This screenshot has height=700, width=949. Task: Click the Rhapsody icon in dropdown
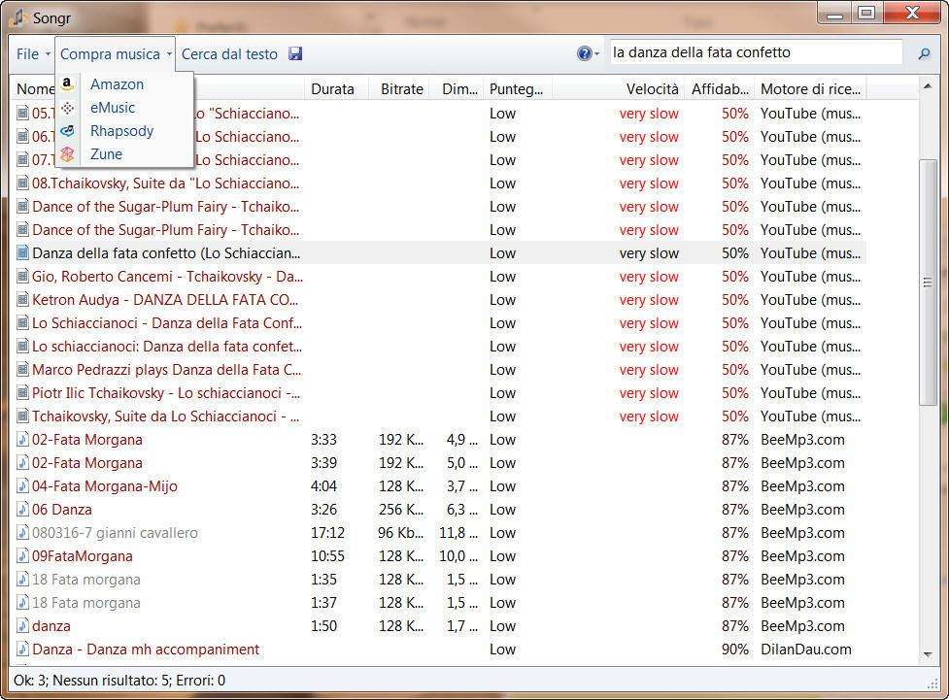(68, 131)
